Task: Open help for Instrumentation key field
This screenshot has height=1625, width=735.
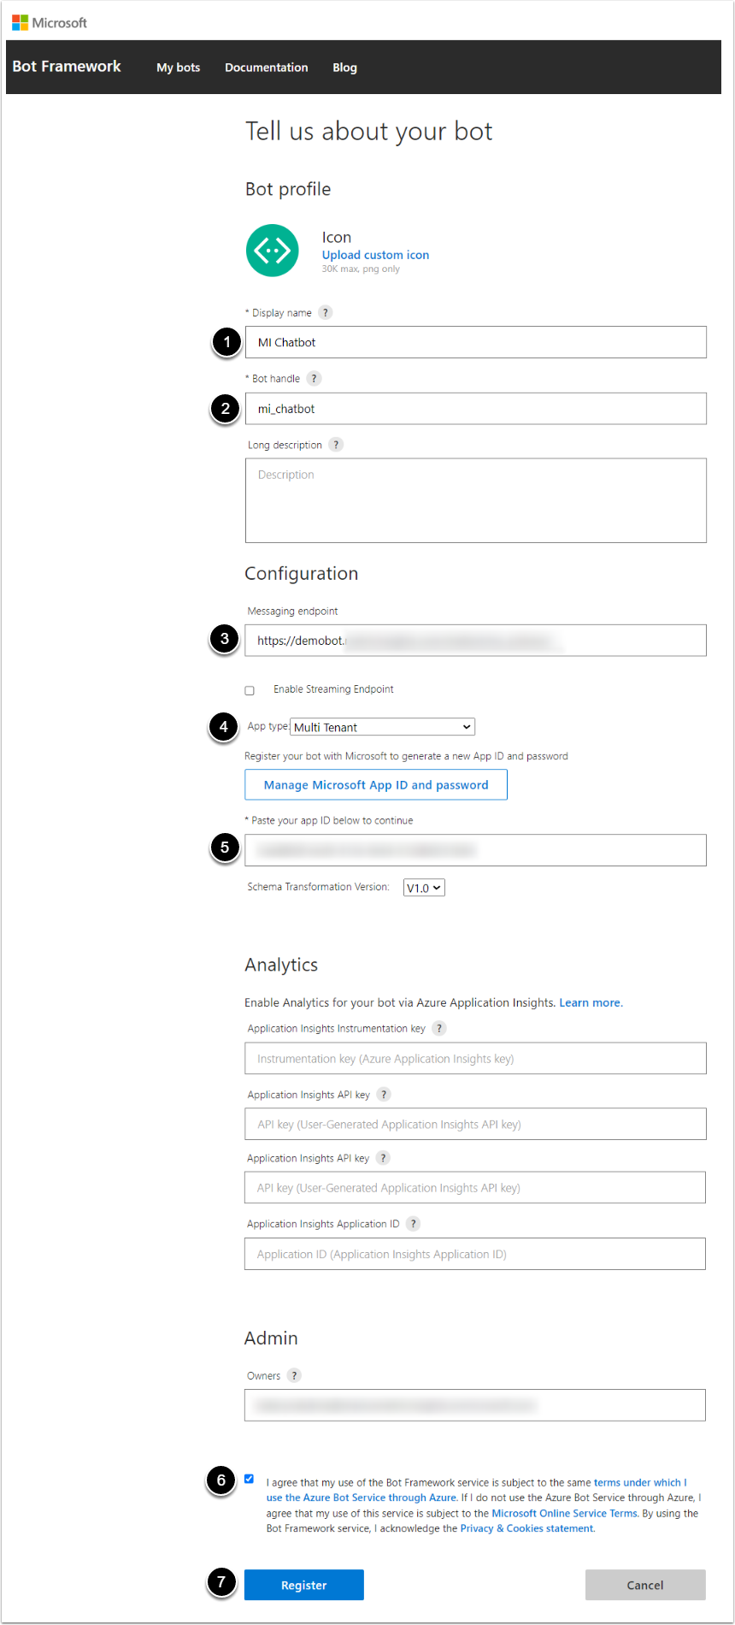Action: point(438,1028)
